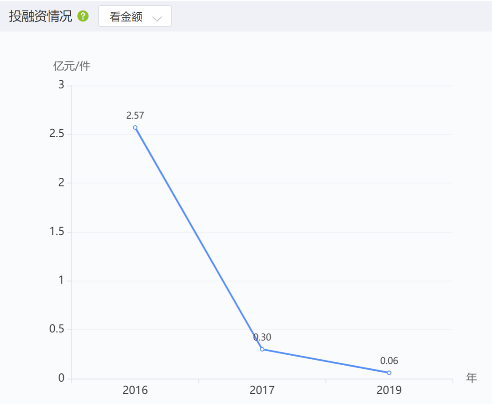Click the 2017 data point on the line
This screenshot has width=493, height=404.
pos(262,349)
